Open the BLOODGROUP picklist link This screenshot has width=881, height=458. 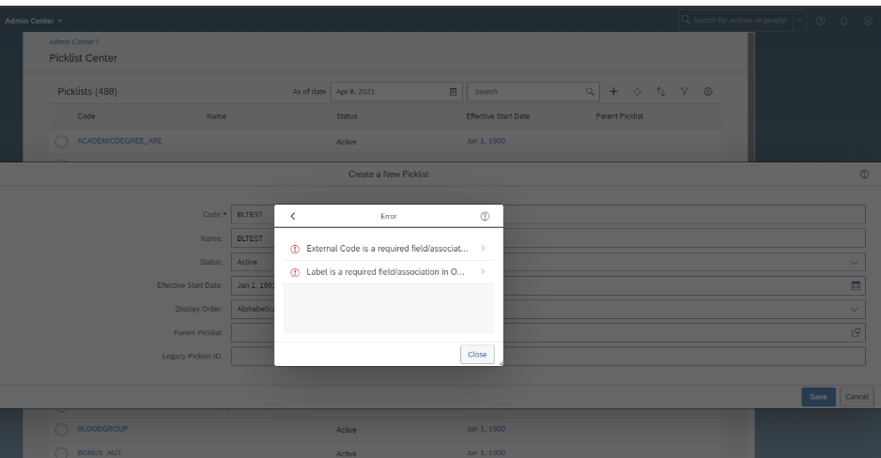(x=102, y=429)
